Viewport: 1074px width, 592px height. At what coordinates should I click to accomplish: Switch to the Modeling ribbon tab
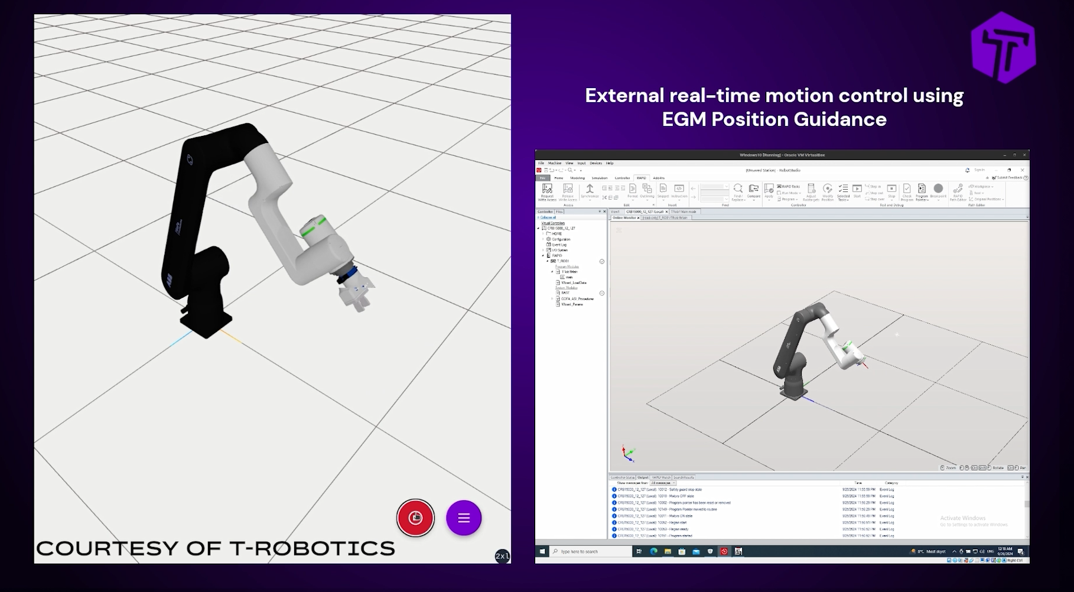(577, 178)
